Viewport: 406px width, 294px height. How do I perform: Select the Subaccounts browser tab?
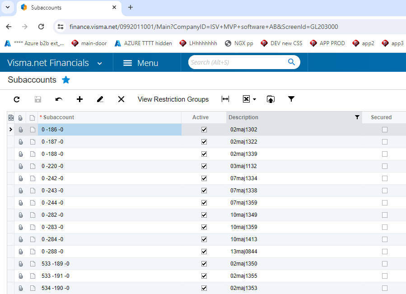pyautogui.click(x=69, y=8)
